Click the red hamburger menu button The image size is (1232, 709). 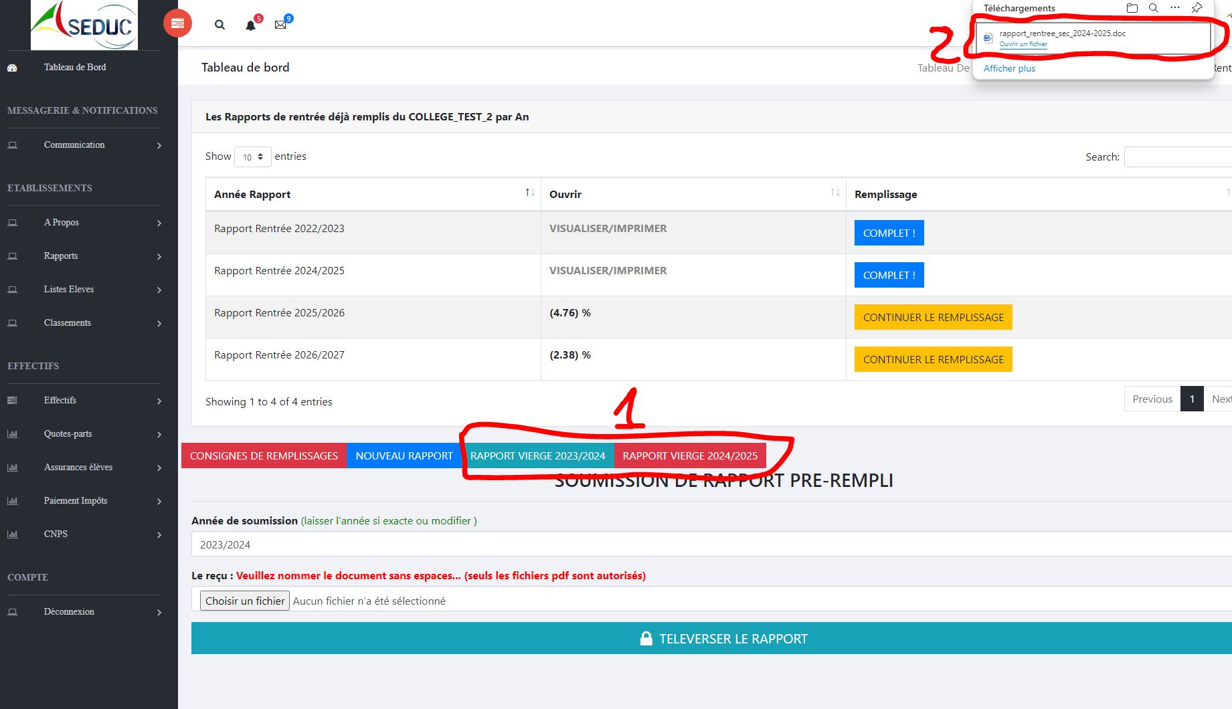point(177,24)
